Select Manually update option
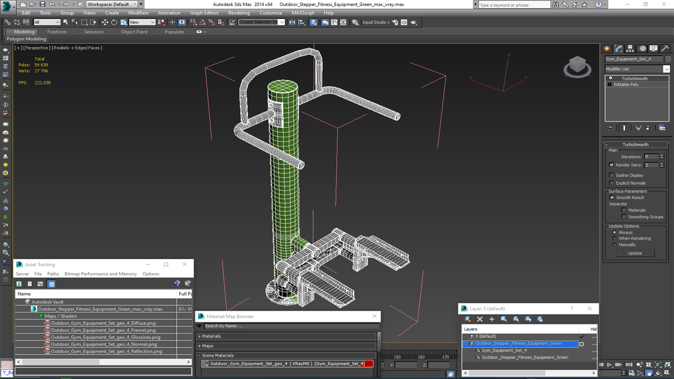 click(614, 245)
